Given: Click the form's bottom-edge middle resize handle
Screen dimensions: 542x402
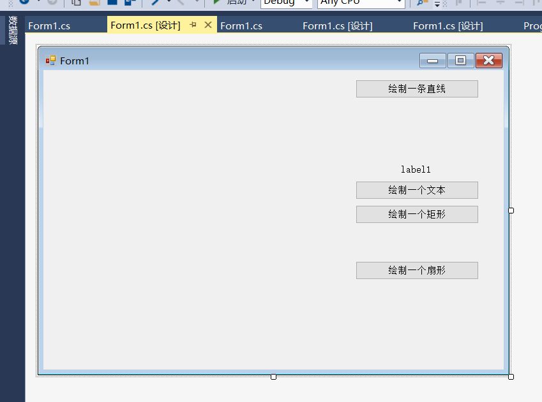Looking at the screenshot, I should 273,377.
